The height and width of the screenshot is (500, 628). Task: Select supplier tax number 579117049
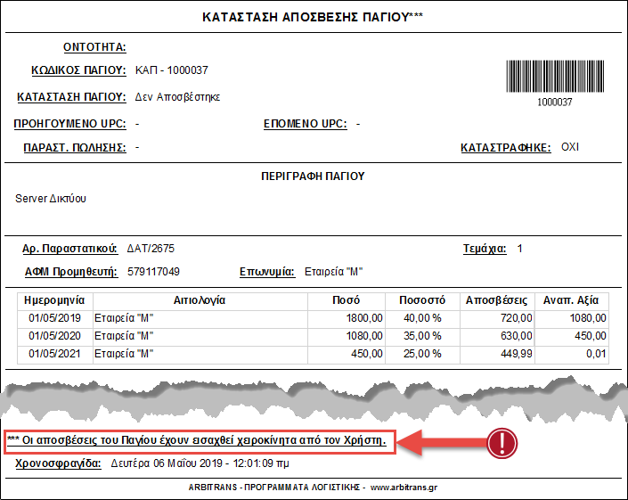point(153,272)
